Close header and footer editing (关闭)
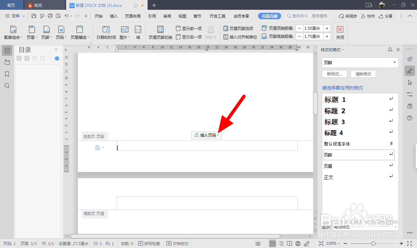417x248 pixels. coord(340,33)
